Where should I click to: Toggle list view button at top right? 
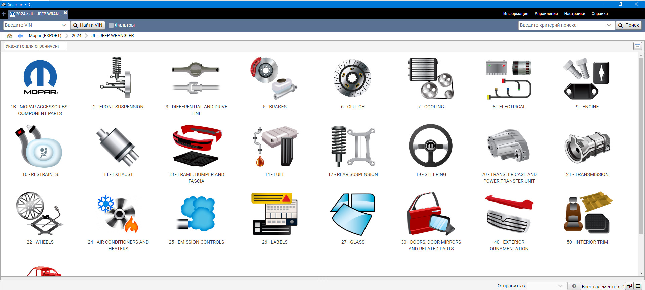point(637,46)
